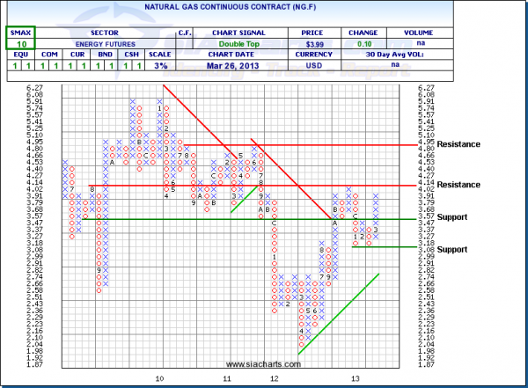Screen dimensions: 528x388
Task: Select the SMAX score value 10
Action: point(18,43)
